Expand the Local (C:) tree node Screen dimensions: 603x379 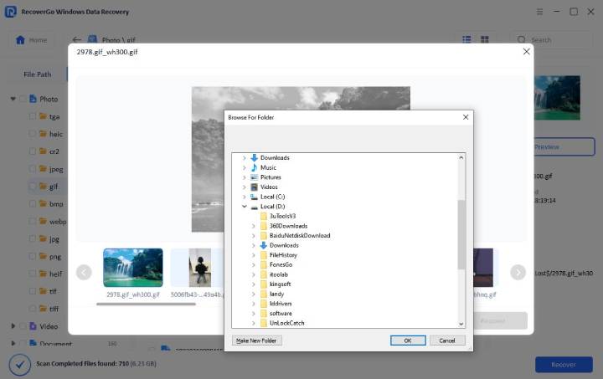(245, 197)
